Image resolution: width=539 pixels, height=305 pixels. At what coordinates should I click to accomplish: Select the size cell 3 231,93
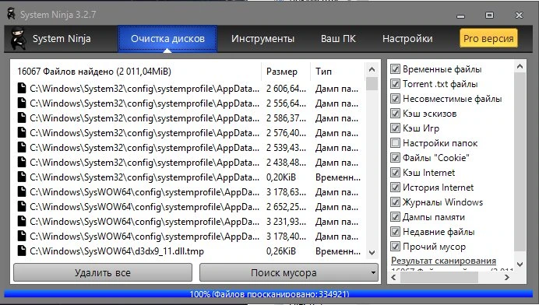tap(286, 222)
